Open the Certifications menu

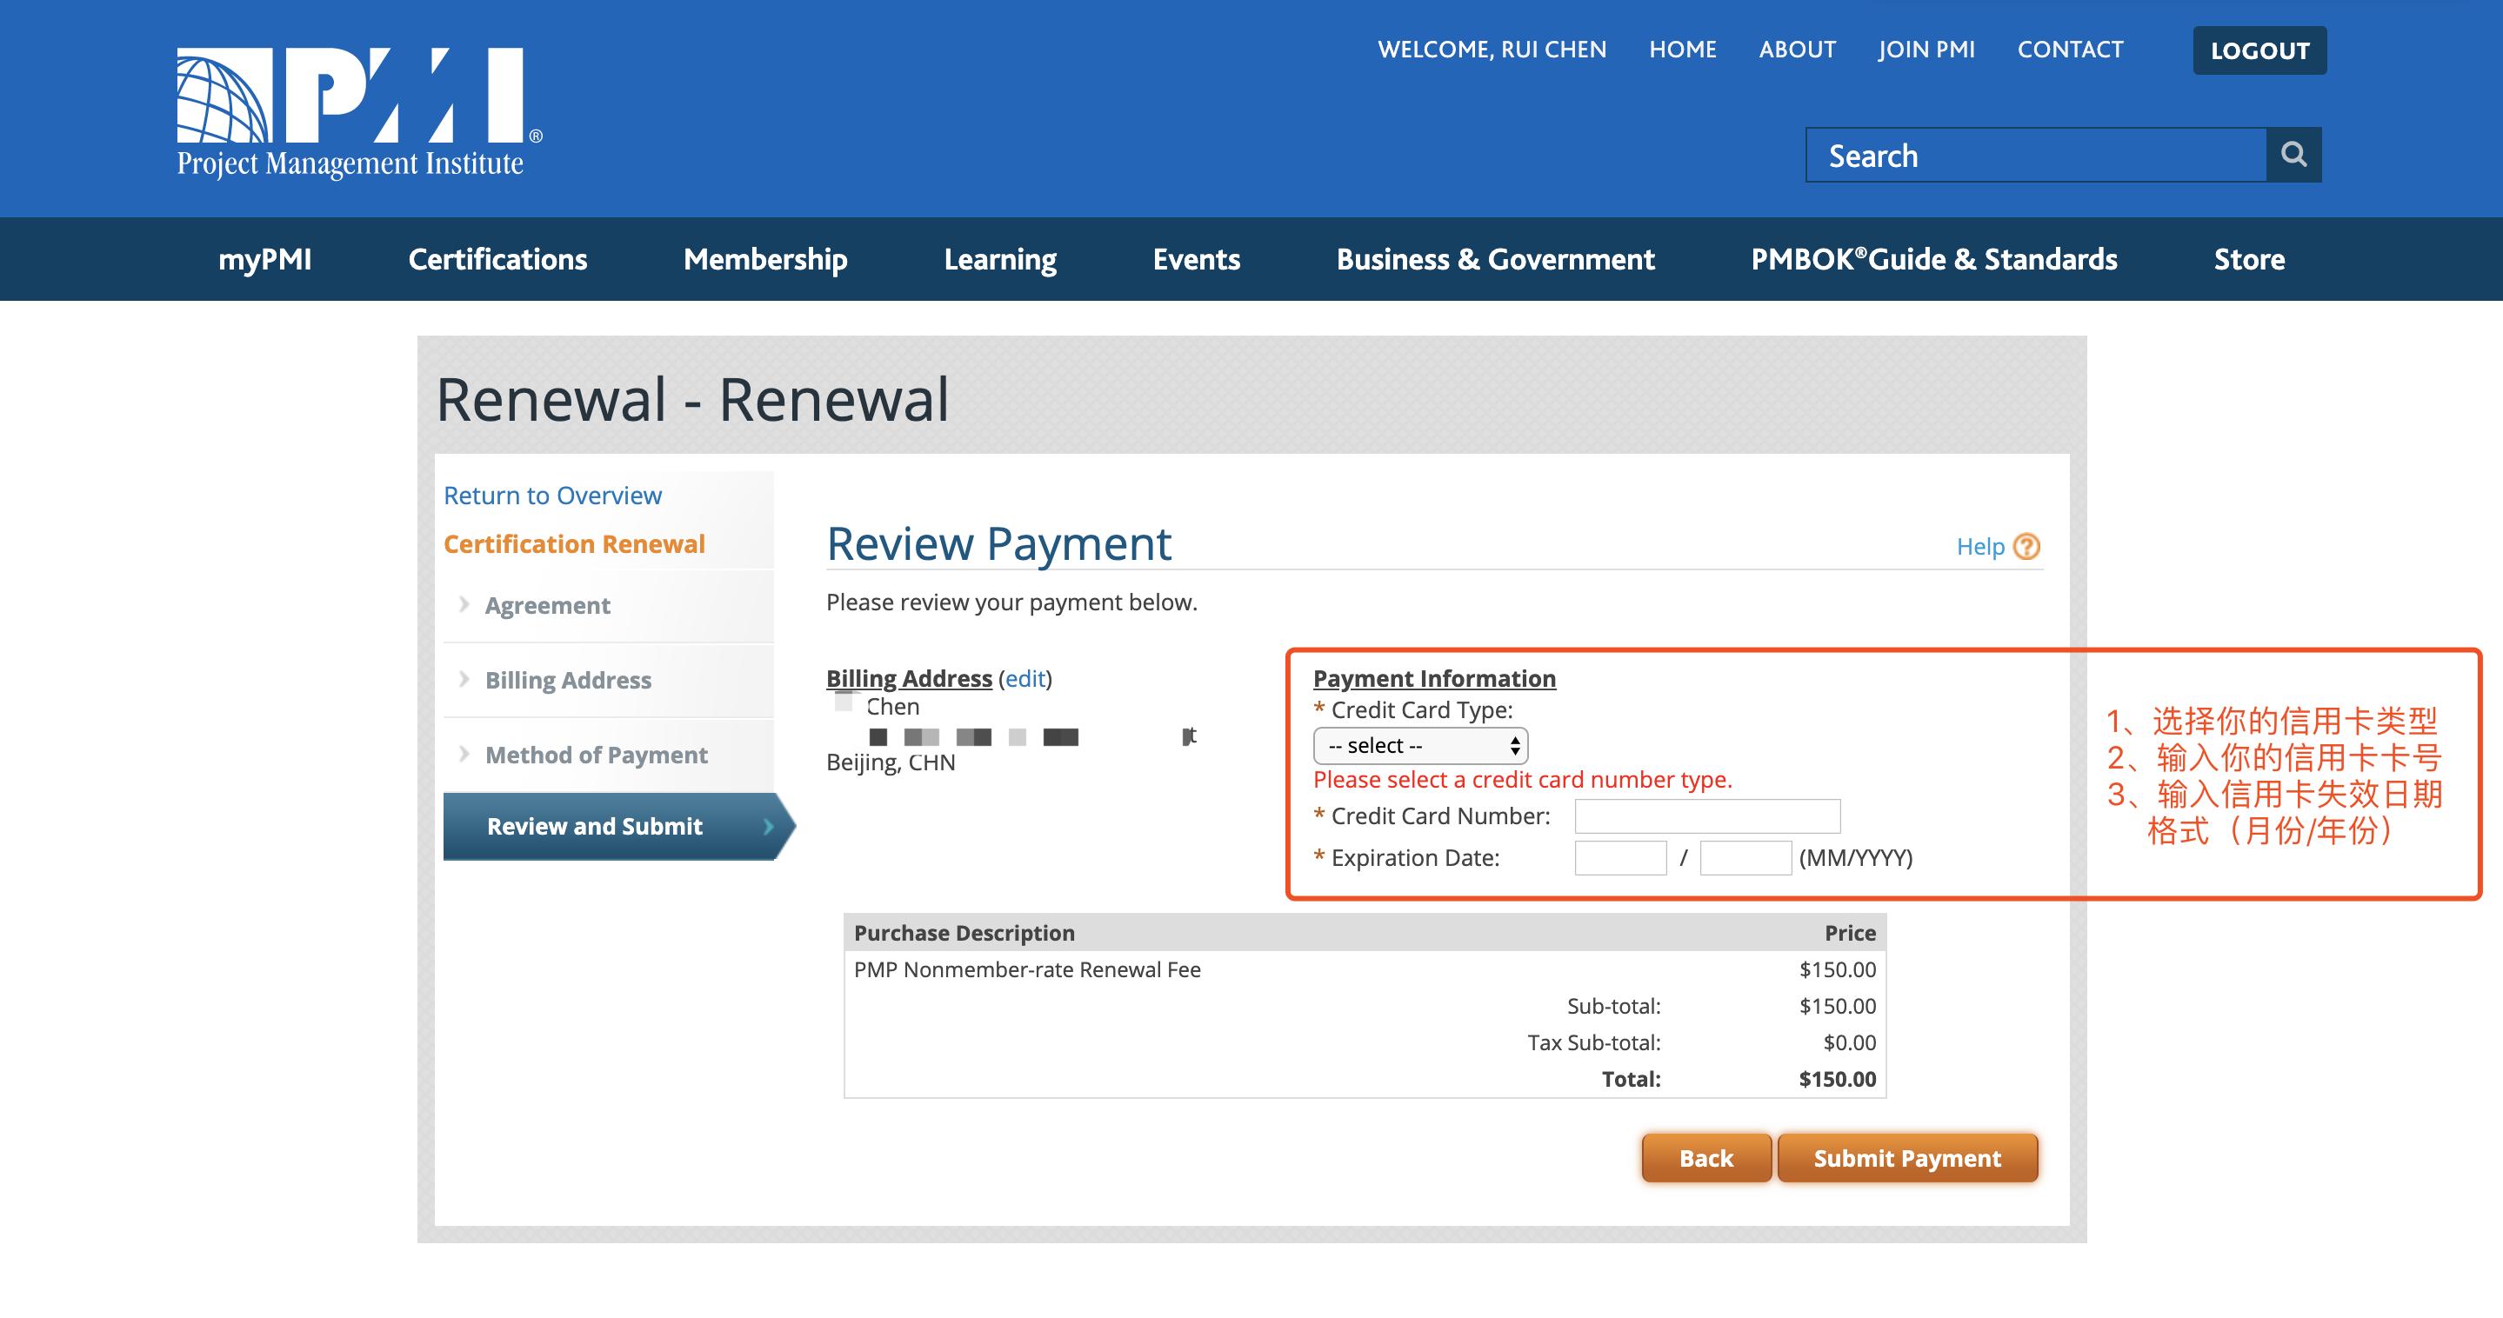pyautogui.click(x=497, y=259)
